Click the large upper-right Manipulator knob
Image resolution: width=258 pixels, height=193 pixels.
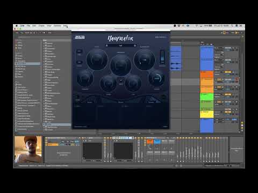point(145,60)
